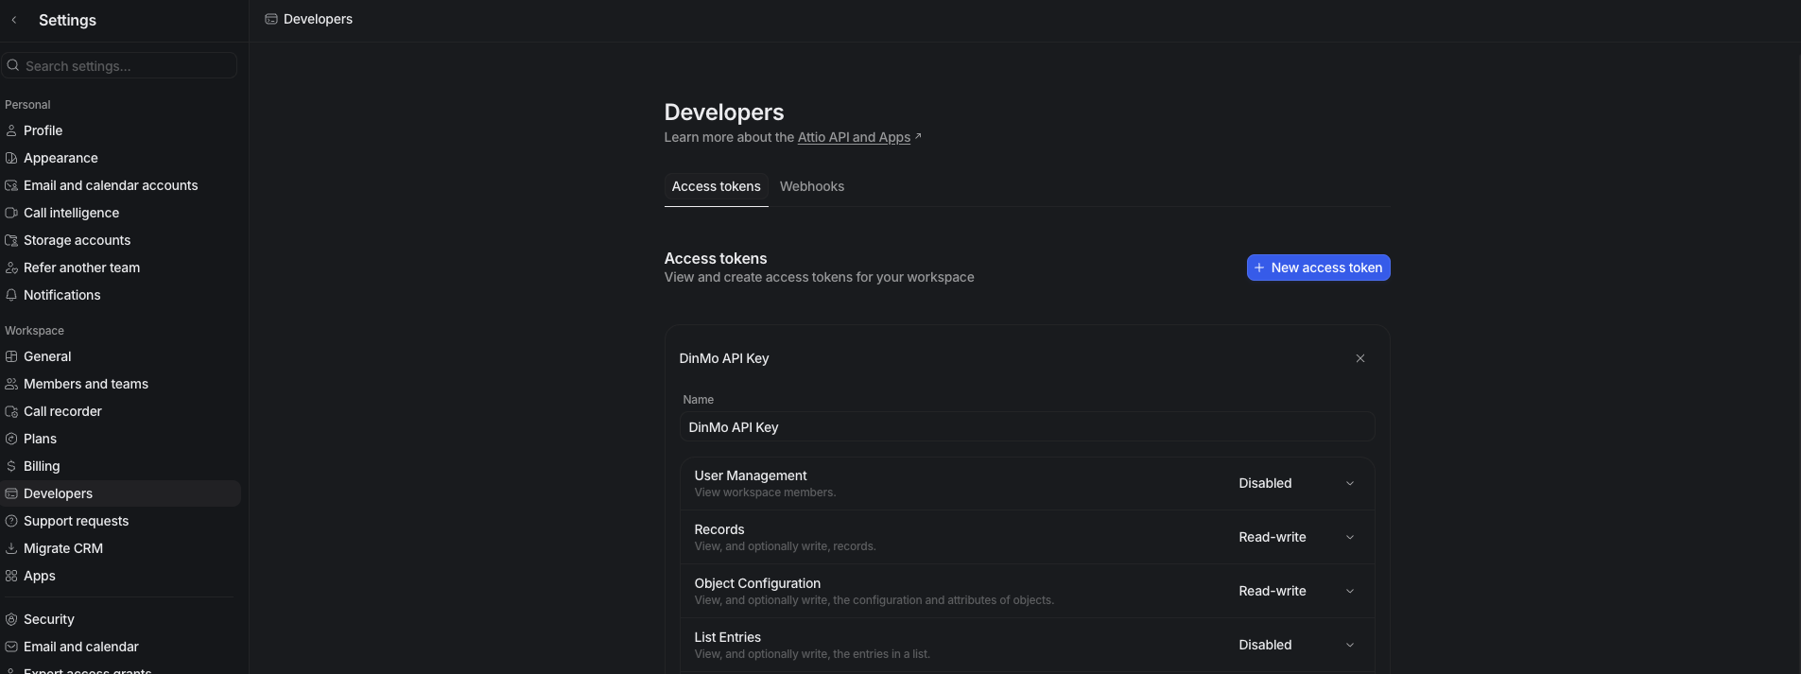Click the Migrate CRM download icon

(11, 548)
